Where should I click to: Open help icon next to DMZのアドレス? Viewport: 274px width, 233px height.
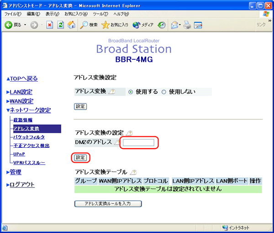[x=117, y=142]
